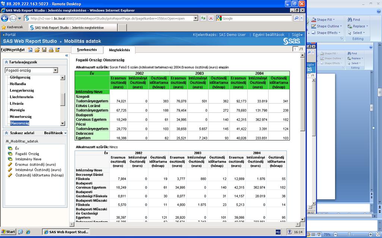382x238 pixels.
Task: Open Egyéni beállítások preferences link
Action: tap(269, 35)
